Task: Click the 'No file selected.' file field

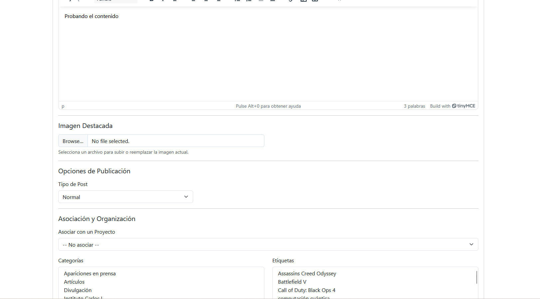Action: pyautogui.click(x=175, y=141)
